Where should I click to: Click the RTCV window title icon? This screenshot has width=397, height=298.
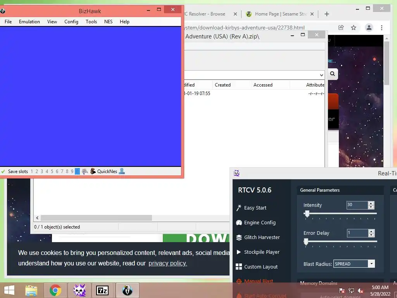236,173
